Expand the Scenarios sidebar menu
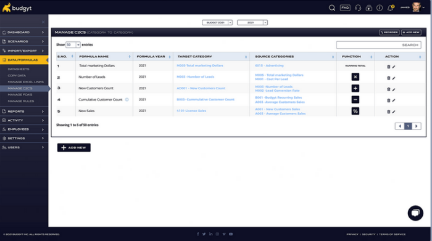432x241 pixels. point(24,41)
